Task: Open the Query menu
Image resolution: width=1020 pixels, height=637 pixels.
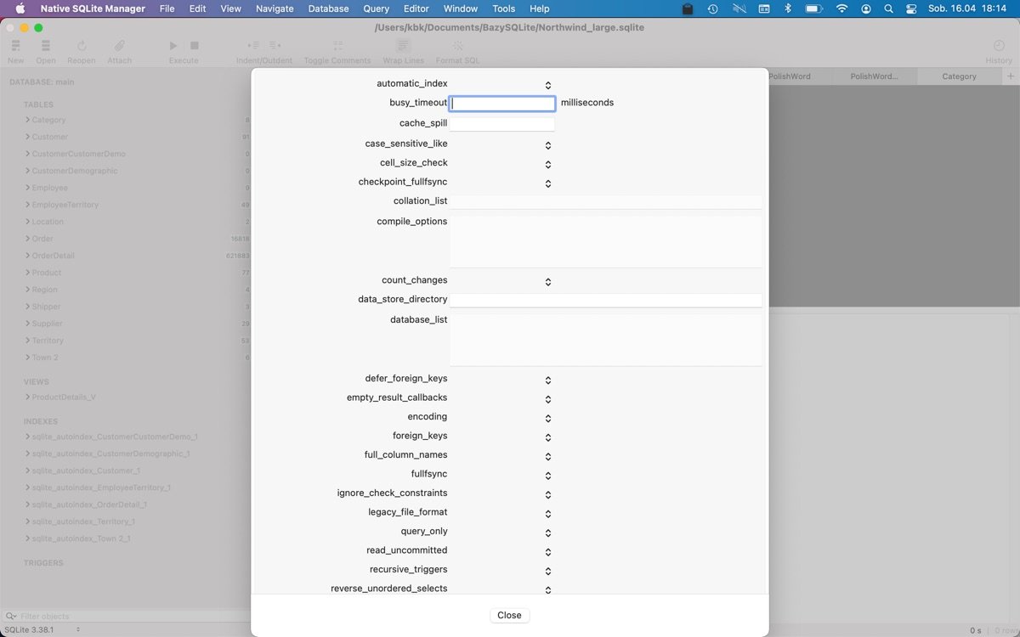Action: tap(376, 8)
